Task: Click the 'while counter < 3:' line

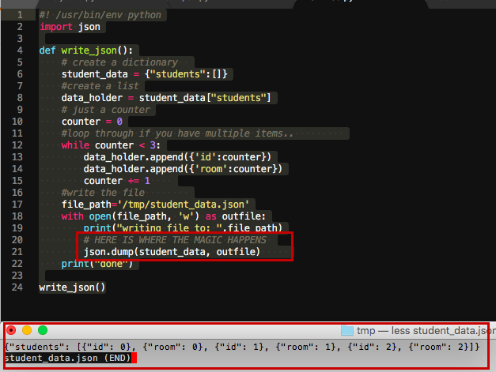Action: pos(111,145)
